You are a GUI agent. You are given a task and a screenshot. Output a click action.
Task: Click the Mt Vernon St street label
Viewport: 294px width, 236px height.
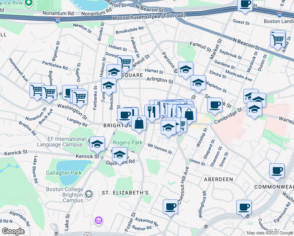click(160, 149)
